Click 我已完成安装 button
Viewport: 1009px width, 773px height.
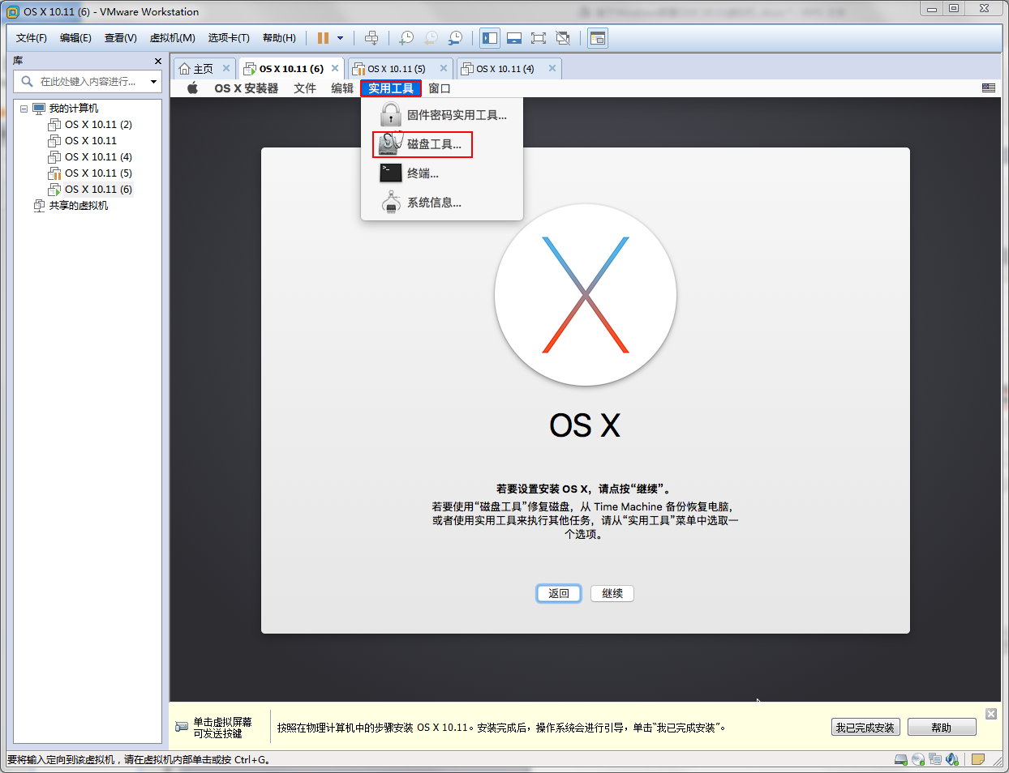[x=865, y=728]
